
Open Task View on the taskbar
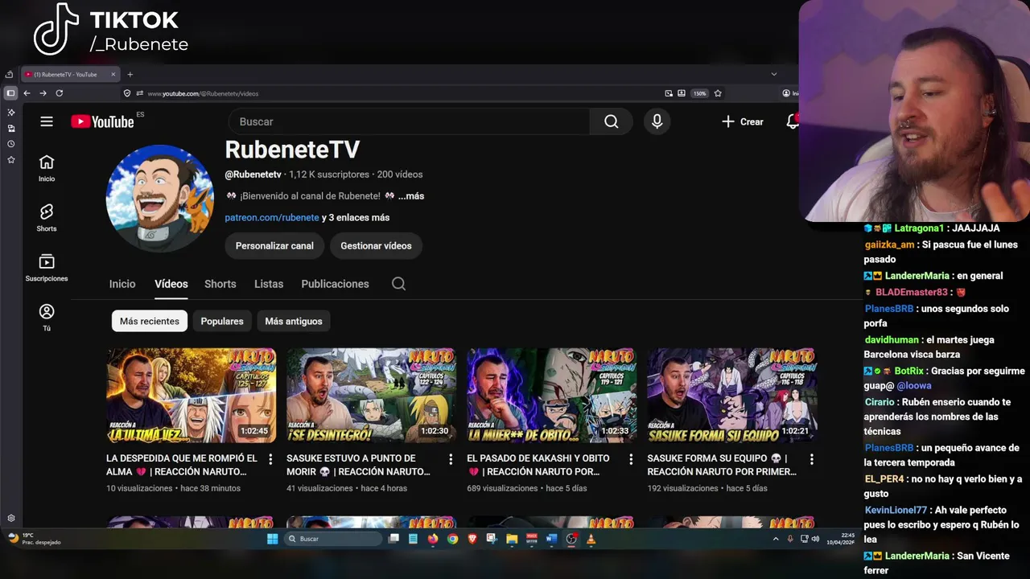393,539
